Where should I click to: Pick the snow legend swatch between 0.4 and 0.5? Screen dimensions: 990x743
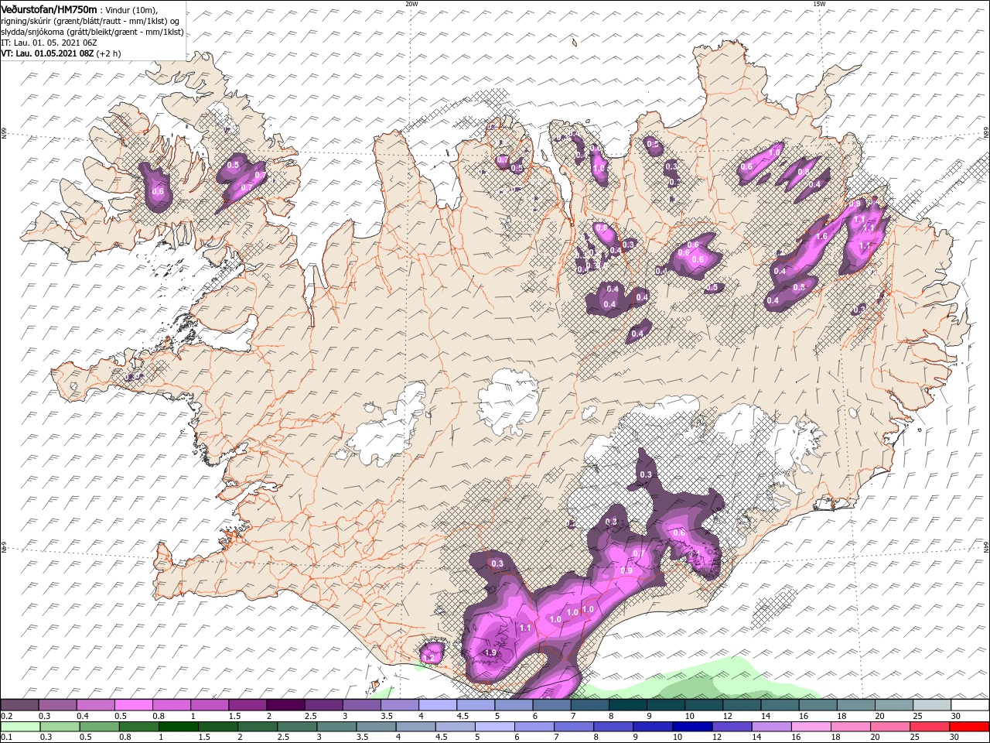coord(95,704)
